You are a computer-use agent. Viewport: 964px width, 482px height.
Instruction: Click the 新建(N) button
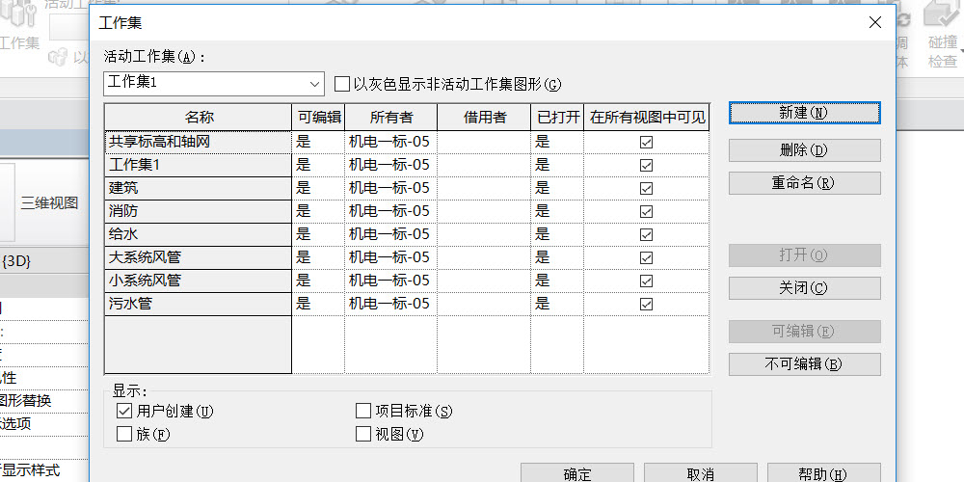click(804, 113)
